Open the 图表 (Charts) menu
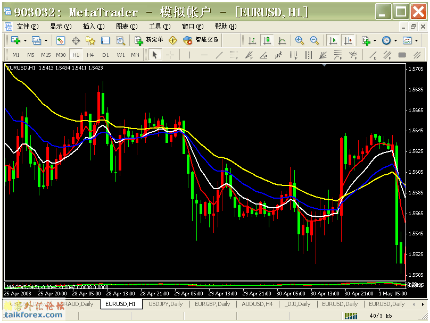The height and width of the screenshot is (323, 430). pyautogui.click(x=126, y=27)
